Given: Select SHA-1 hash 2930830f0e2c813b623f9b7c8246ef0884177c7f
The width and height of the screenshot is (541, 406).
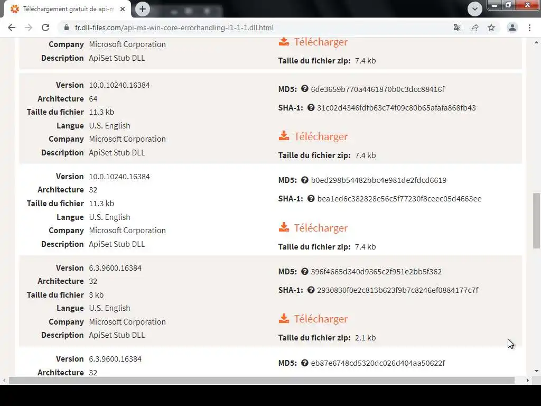Looking at the screenshot, I should click(397, 290).
